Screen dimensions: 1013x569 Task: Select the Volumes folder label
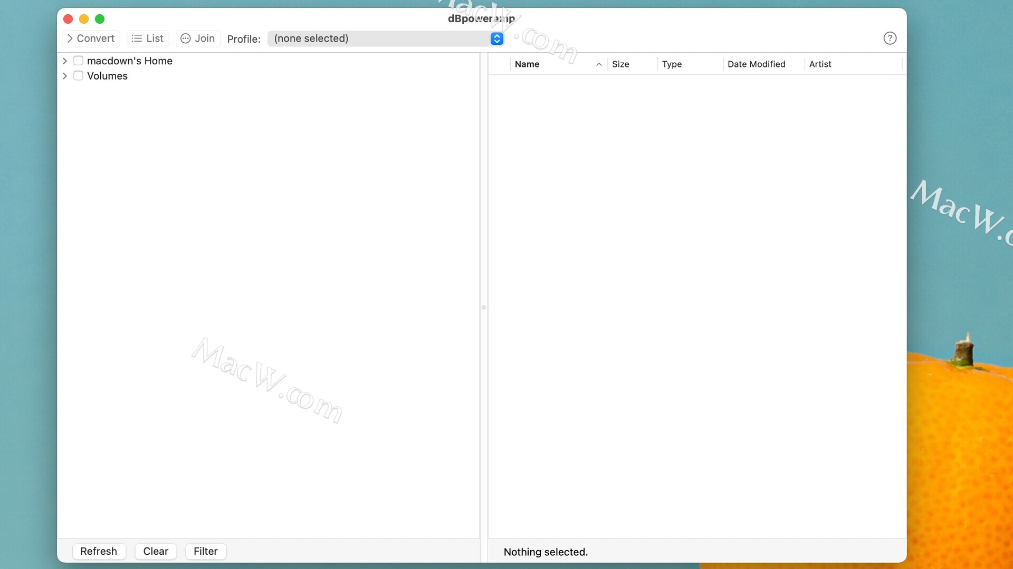(107, 76)
